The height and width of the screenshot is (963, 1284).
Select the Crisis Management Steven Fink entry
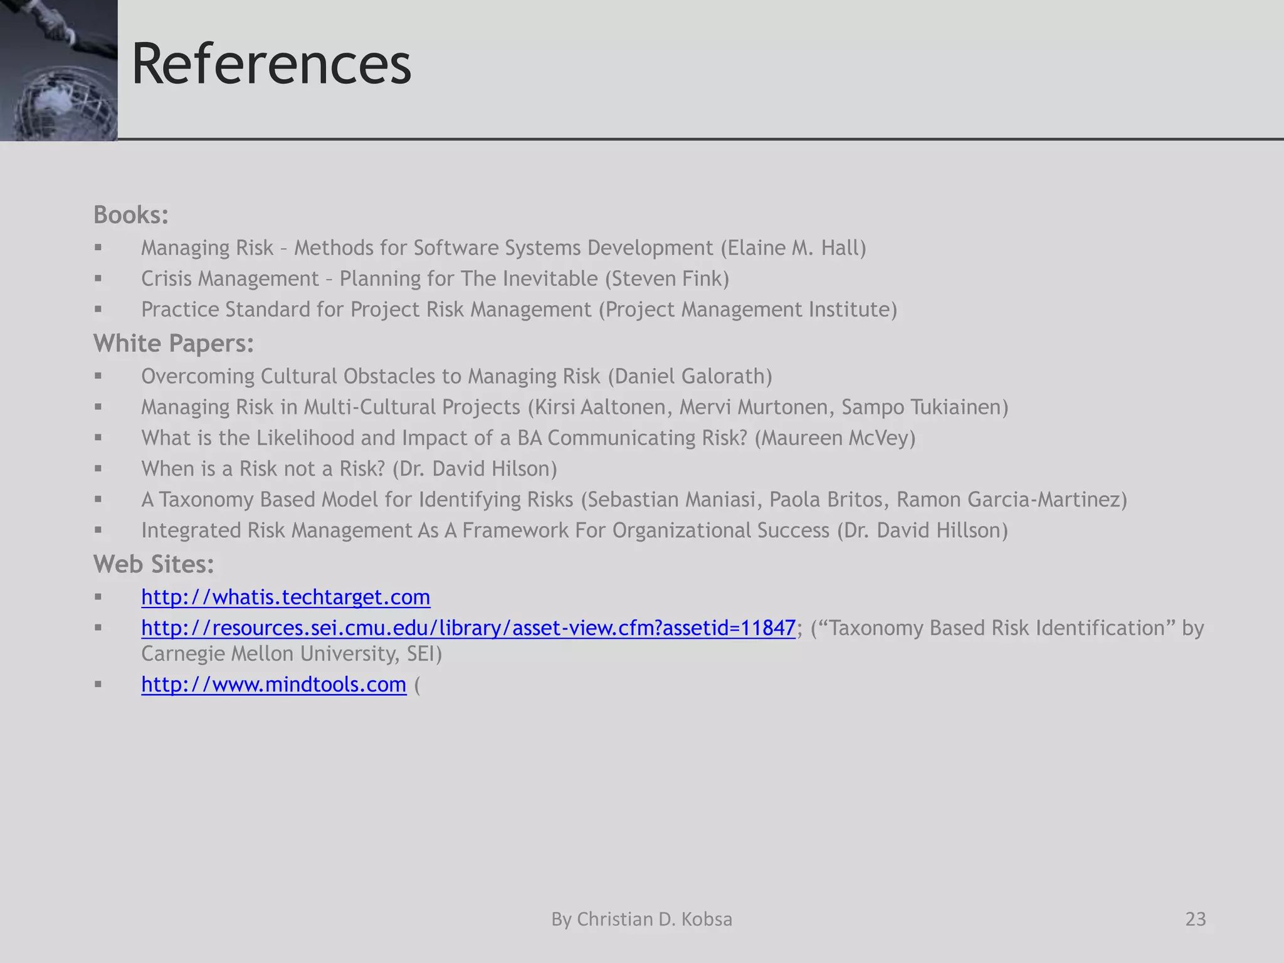[434, 278]
